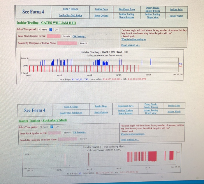Open Insider Sales link in Zuckerberg page
This screenshot has height=184, width=204.
click(174, 106)
